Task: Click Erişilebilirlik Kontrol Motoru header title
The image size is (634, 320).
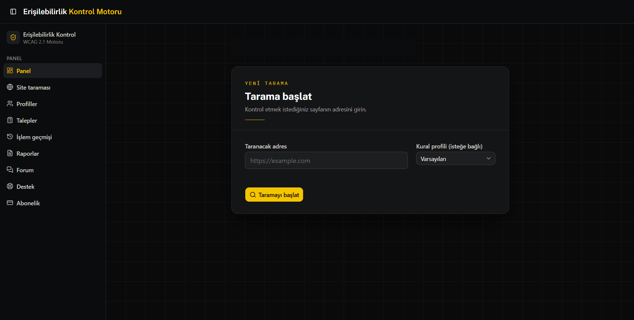Action: click(72, 12)
